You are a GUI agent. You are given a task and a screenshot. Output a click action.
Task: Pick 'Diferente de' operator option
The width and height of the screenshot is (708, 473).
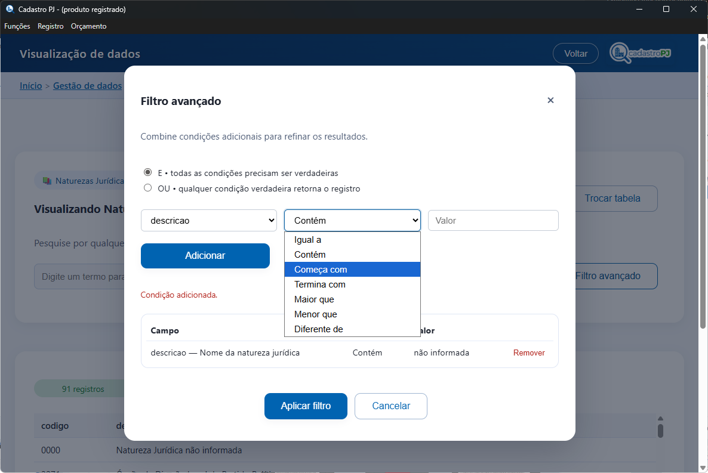pyautogui.click(x=352, y=329)
